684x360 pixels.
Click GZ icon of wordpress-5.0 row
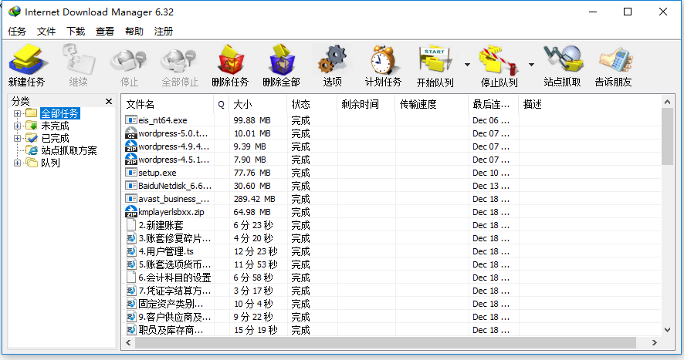point(131,133)
